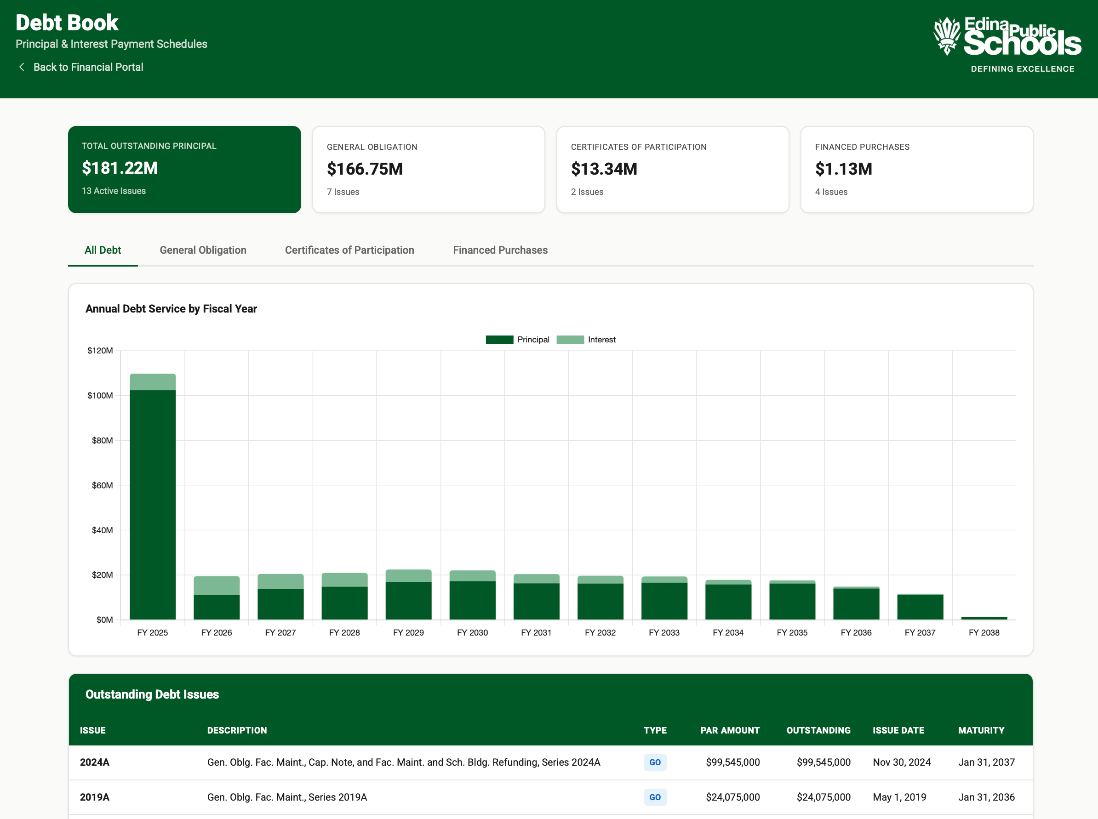The width and height of the screenshot is (1098, 819).
Task: Click the Edina Public Schools logo
Action: click(1007, 40)
